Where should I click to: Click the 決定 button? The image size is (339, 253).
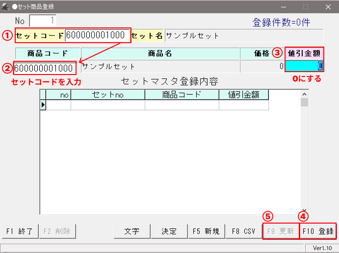click(x=169, y=231)
